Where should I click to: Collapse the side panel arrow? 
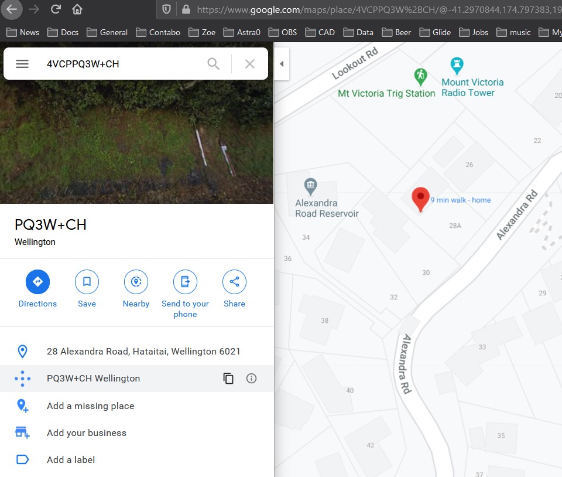(282, 64)
